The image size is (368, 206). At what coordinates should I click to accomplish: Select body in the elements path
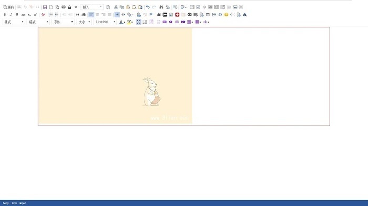(6, 203)
